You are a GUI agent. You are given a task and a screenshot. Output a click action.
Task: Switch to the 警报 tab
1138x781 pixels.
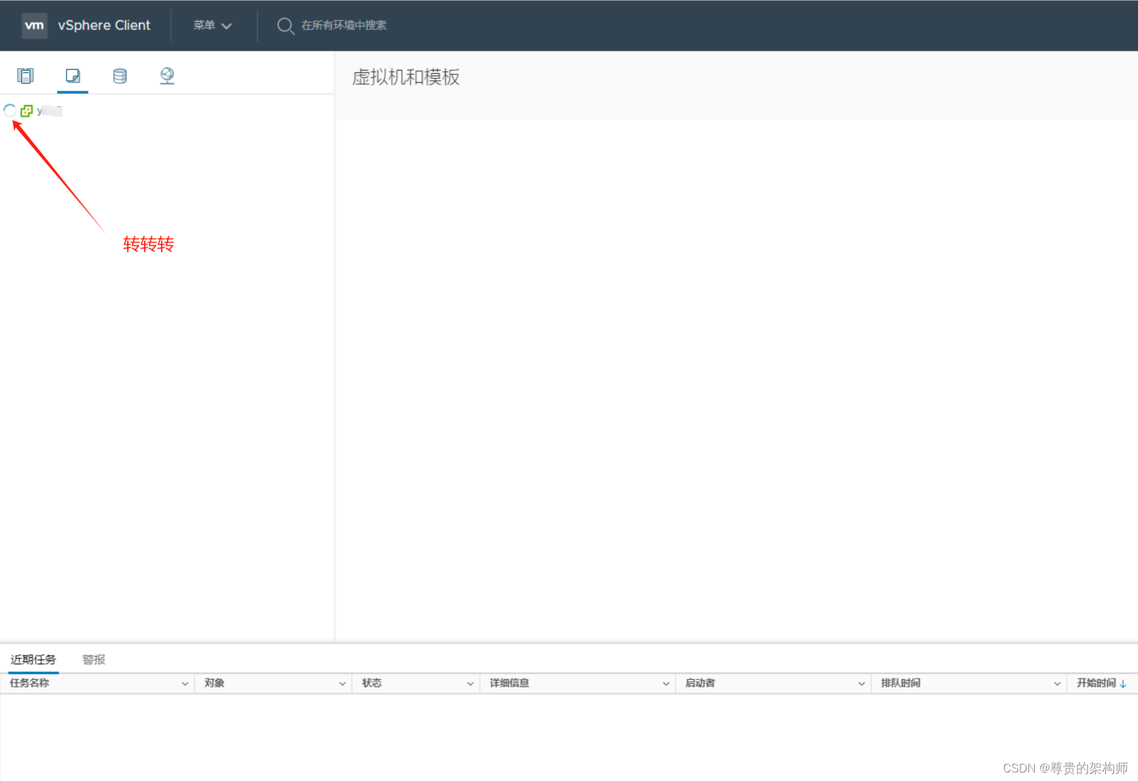(x=94, y=660)
